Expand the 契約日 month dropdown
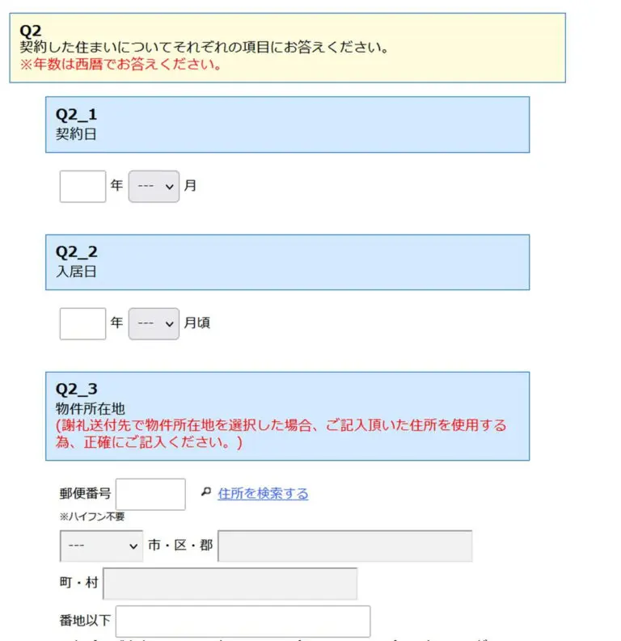This screenshot has width=621, height=641. coord(154,186)
